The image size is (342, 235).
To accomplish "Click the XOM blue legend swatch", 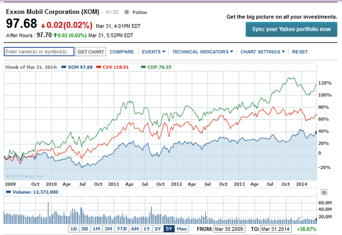I will click(x=64, y=67).
